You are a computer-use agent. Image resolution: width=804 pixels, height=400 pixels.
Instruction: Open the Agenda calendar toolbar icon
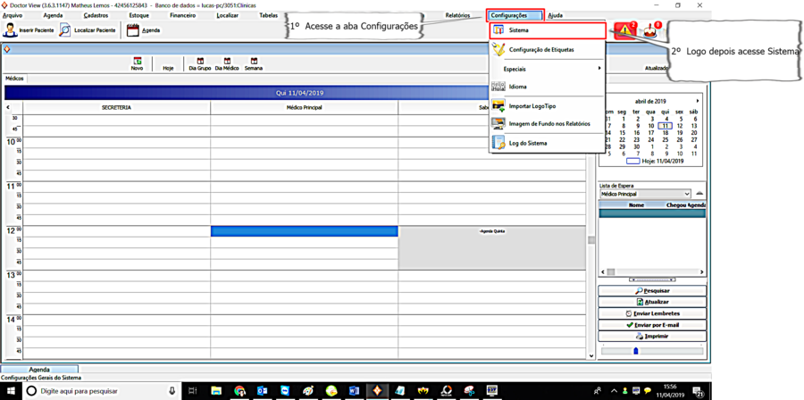tap(133, 30)
